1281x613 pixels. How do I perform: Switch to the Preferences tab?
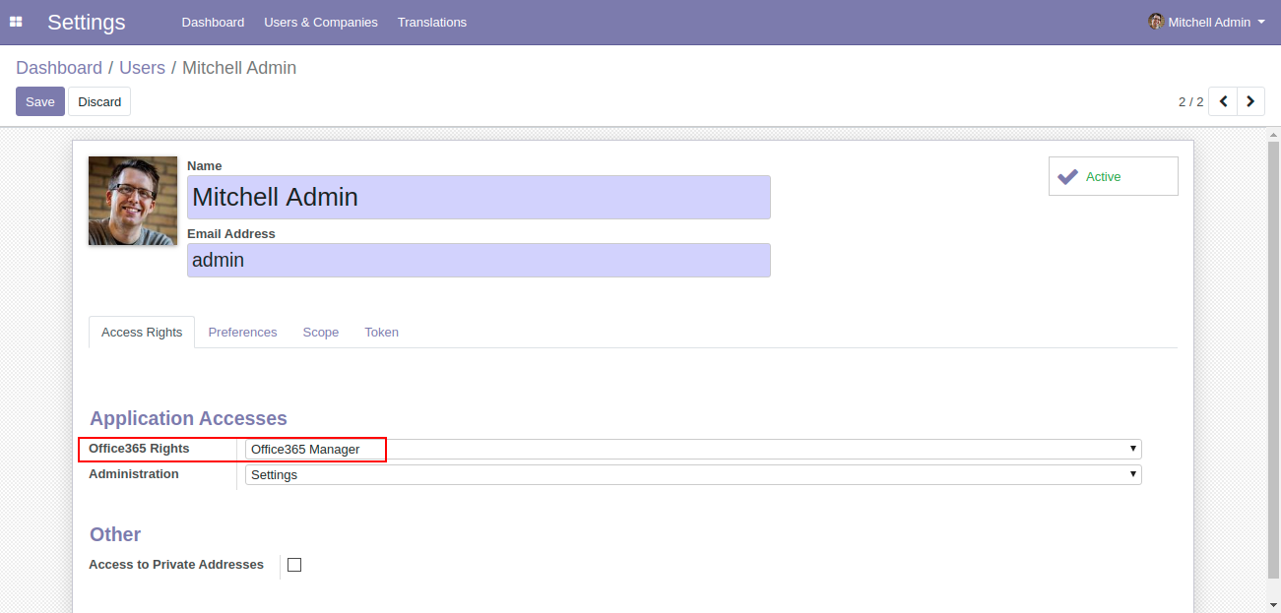(x=242, y=333)
